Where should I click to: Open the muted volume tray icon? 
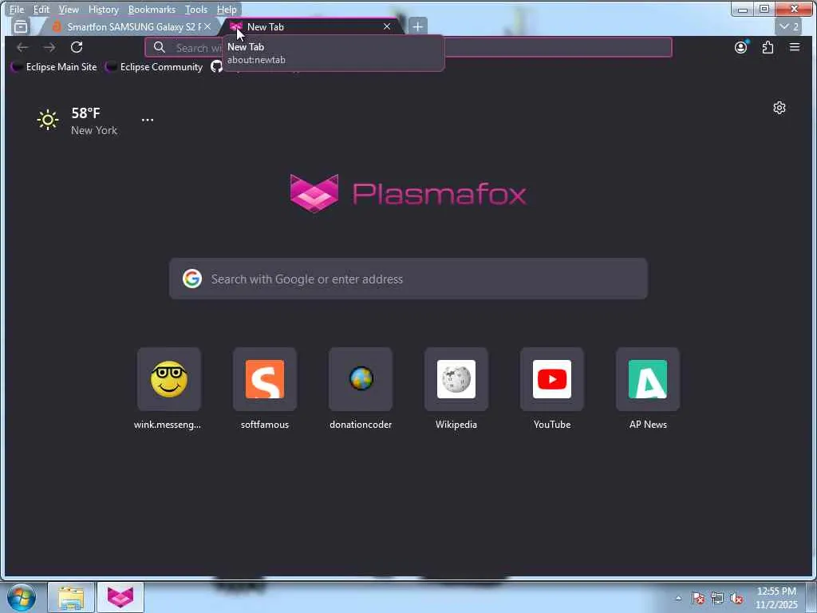click(x=736, y=598)
